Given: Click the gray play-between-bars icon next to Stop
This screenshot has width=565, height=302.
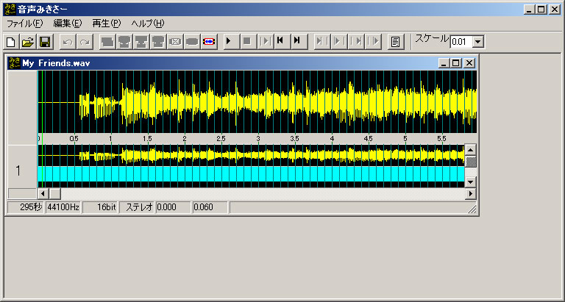Looking at the screenshot, I should tap(265, 42).
